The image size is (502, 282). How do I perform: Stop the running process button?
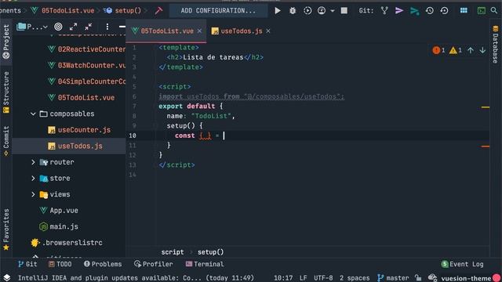(344, 10)
